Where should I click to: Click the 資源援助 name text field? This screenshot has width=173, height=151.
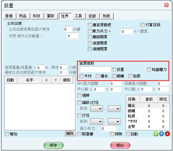(95, 69)
